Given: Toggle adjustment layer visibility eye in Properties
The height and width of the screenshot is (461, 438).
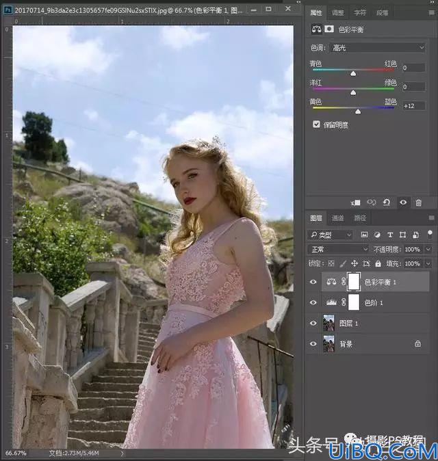Looking at the screenshot, I should click(x=403, y=202).
